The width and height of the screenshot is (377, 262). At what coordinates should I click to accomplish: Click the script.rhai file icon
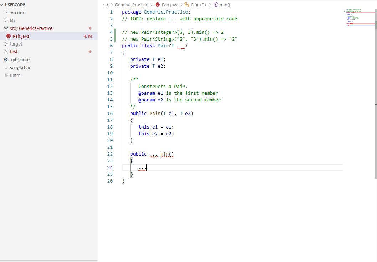(x=6, y=67)
